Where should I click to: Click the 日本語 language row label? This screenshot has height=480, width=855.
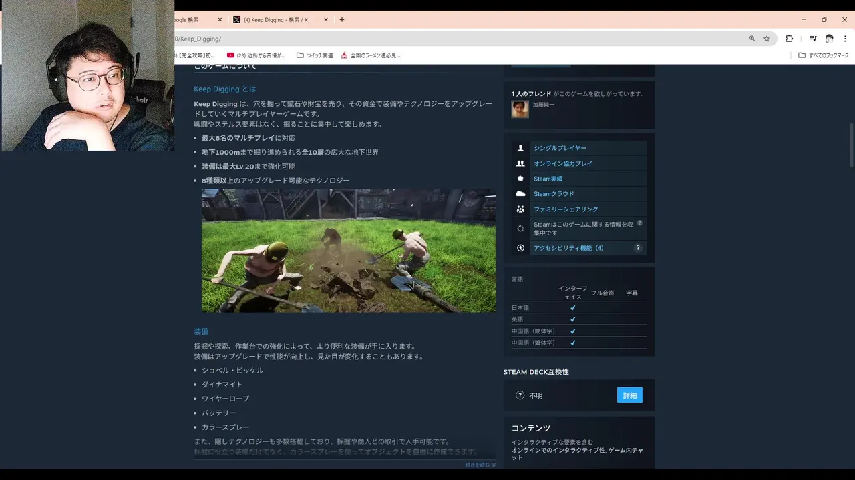pyautogui.click(x=520, y=308)
